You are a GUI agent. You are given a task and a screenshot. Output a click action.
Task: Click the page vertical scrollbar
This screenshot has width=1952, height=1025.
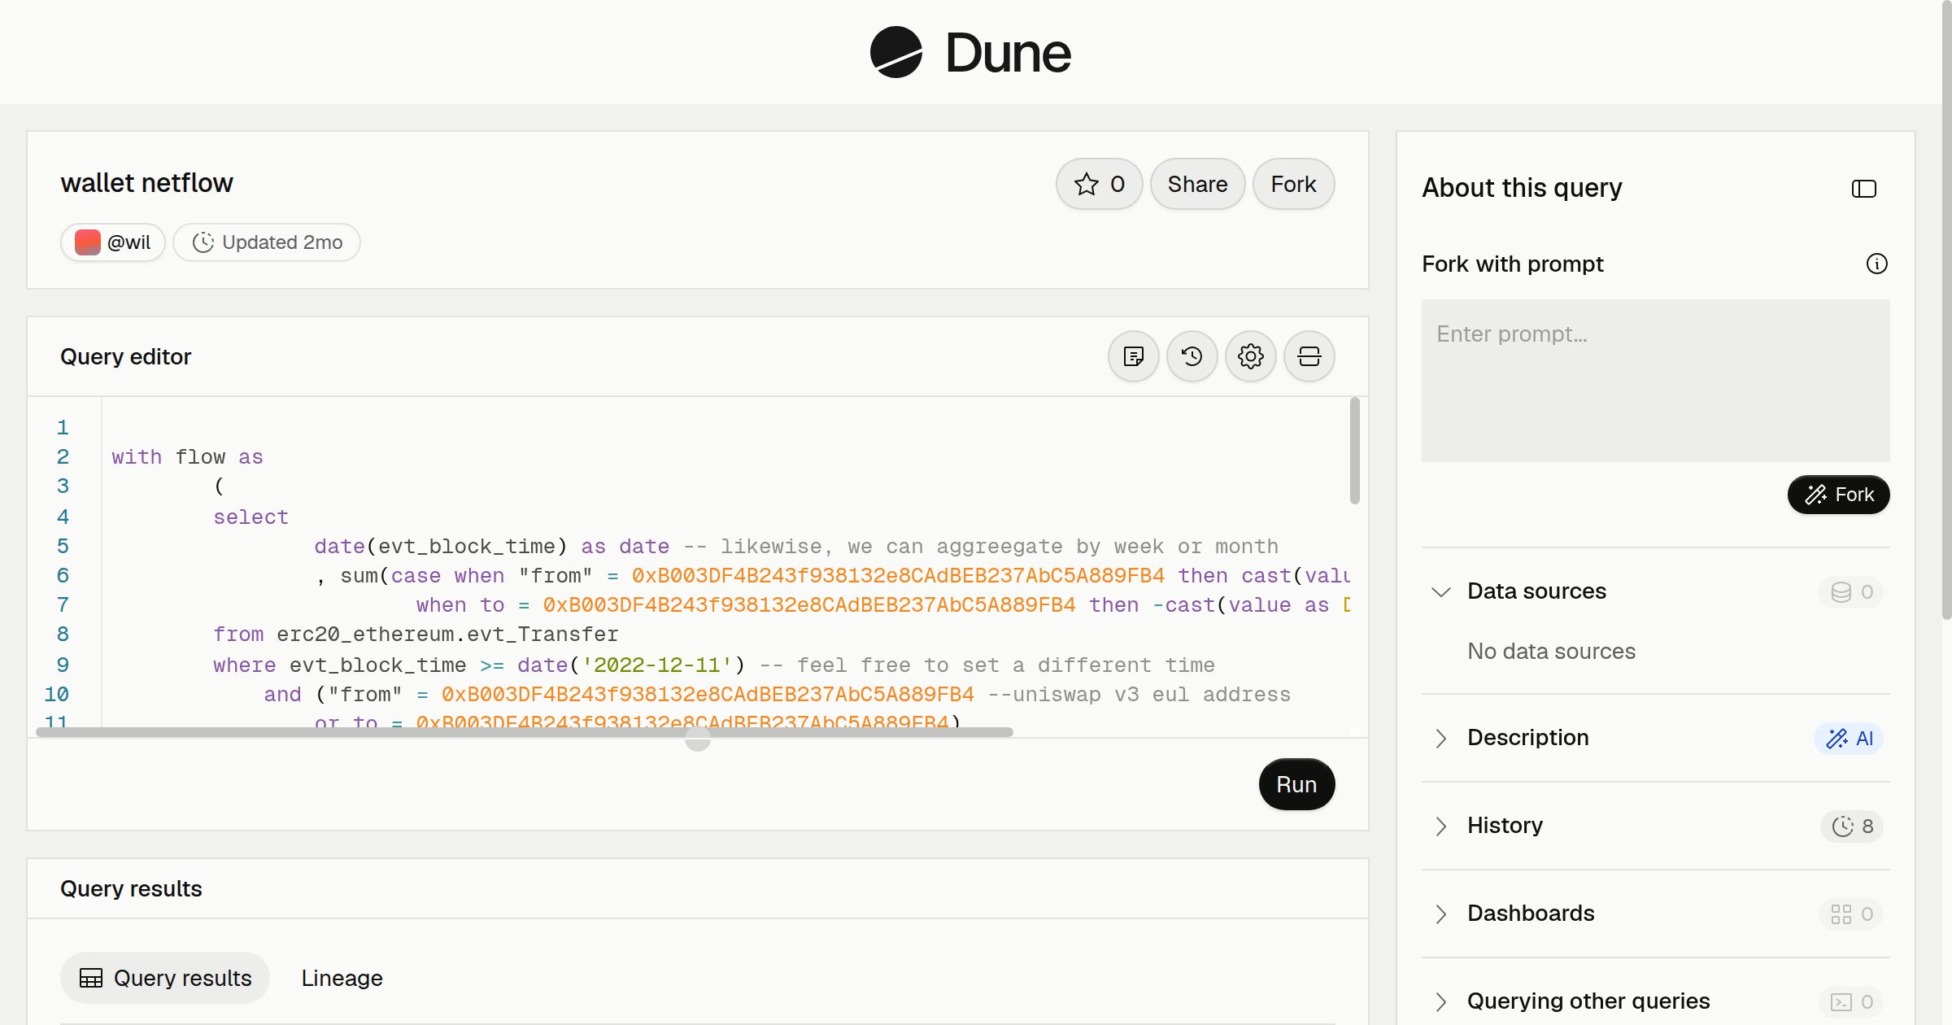pos(1946,309)
